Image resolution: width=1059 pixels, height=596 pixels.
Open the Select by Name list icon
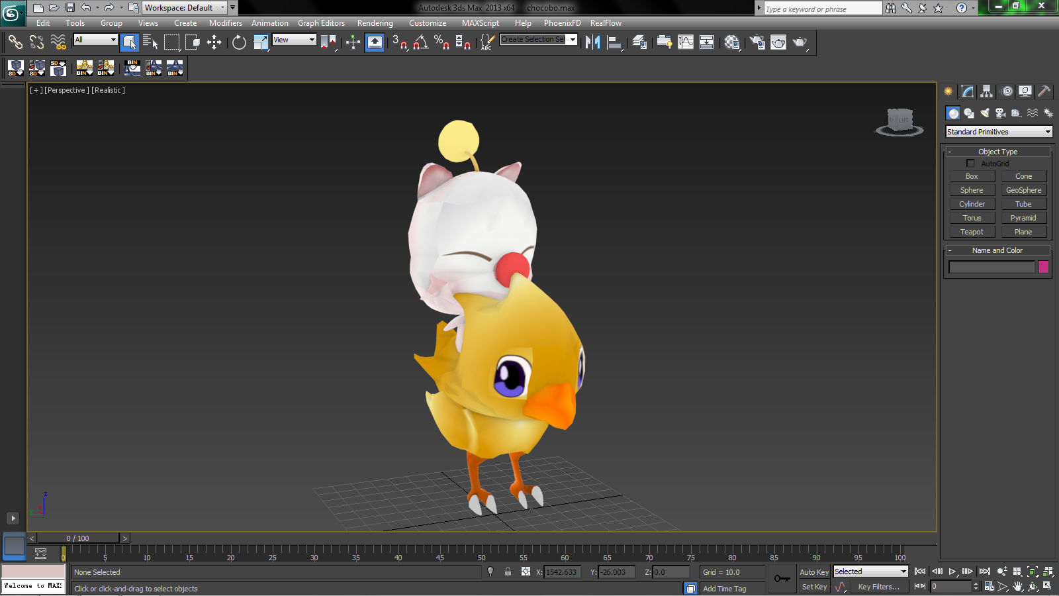tap(150, 42)
